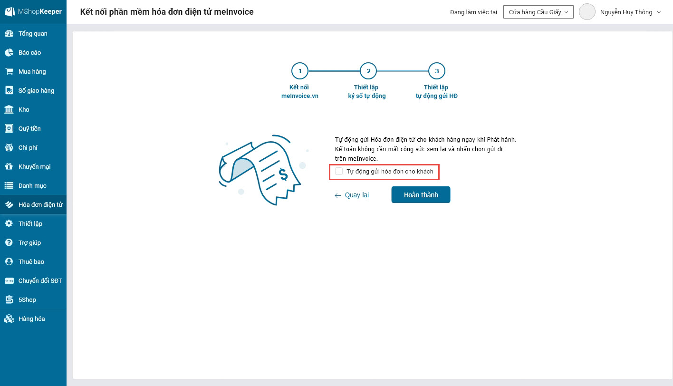Open the Kho menu item
The image size is (673, 386).
tap(33, 110)
